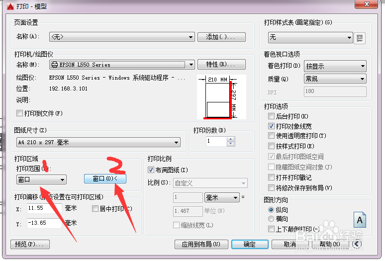Open the EPSON L550 printer name dropdown
Image resolution: width=385 pixels, height=261 pixels.
122,65
